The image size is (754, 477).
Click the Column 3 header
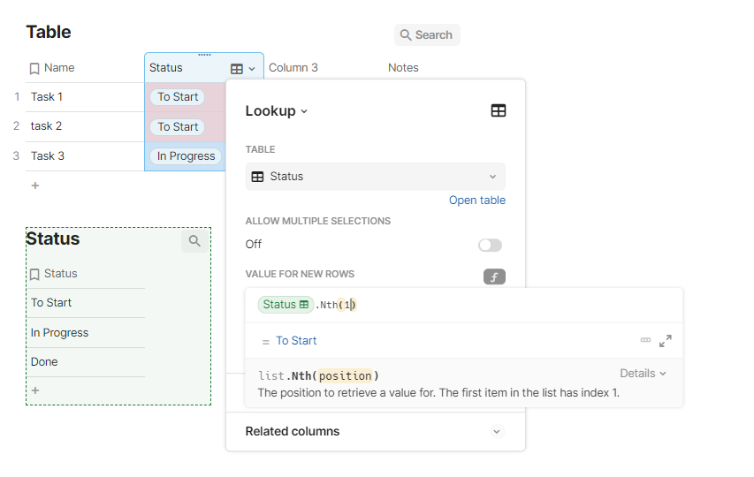pyautogui.click(x=293, y=68)
